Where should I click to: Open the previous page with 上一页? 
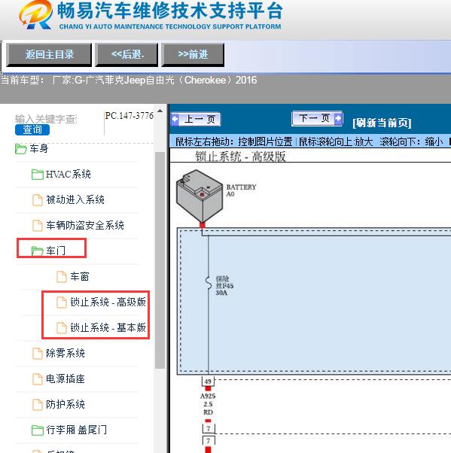point(196,119)
